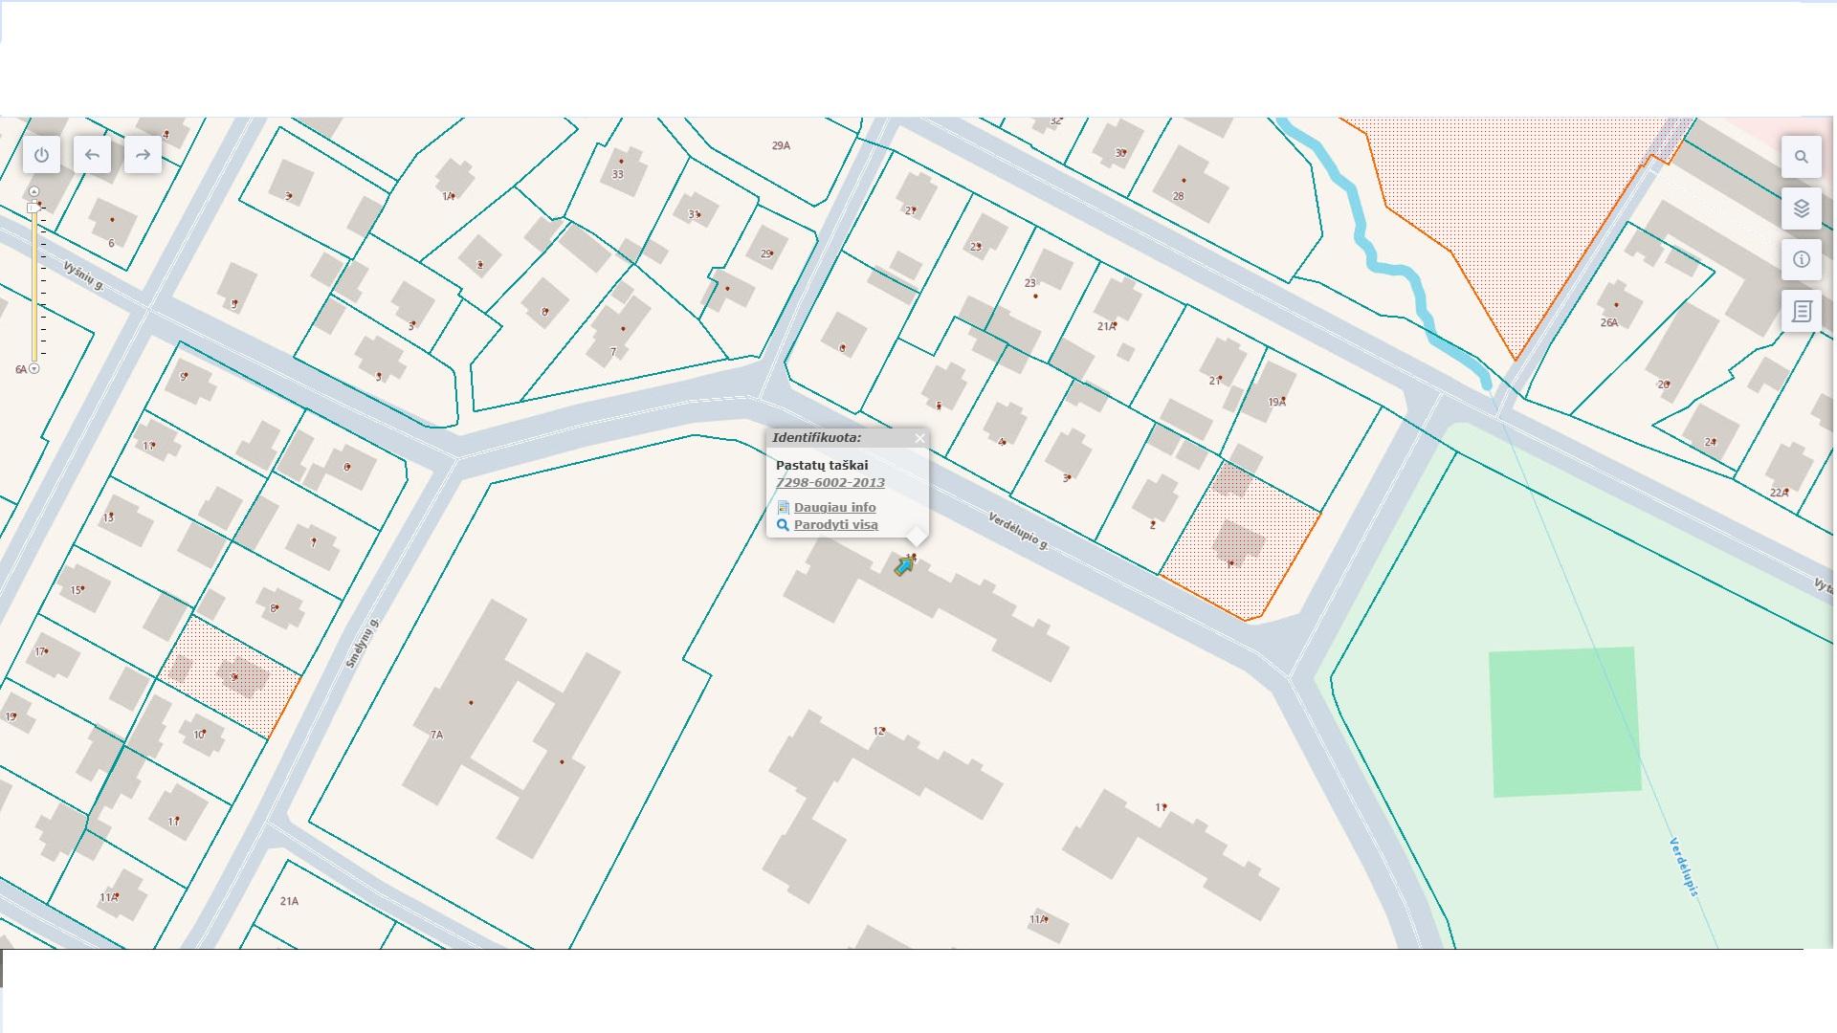Open the map layers panel

[x=1802, y=209]
